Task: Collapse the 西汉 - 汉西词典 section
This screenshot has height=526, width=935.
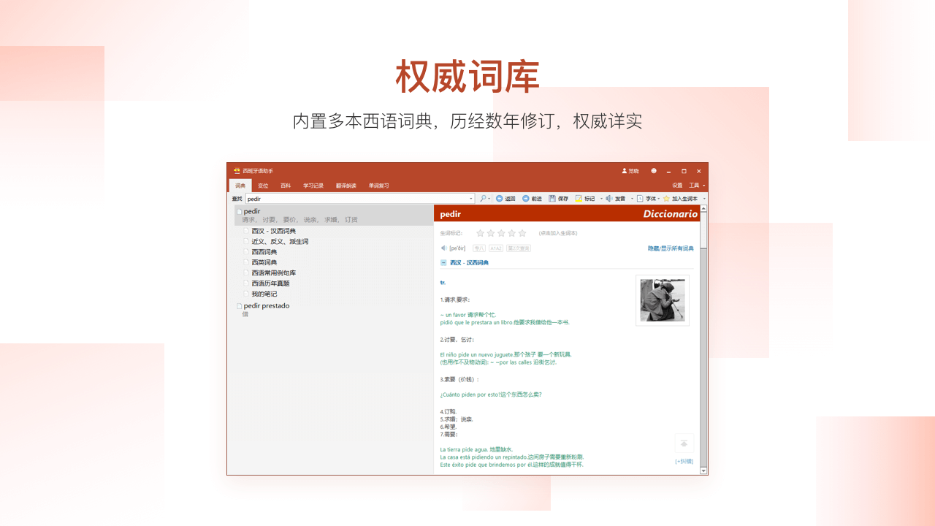Action: click(443, 262)
